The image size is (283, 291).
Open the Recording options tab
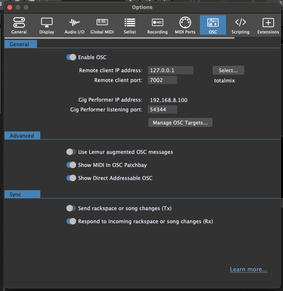tap(158, 25)
